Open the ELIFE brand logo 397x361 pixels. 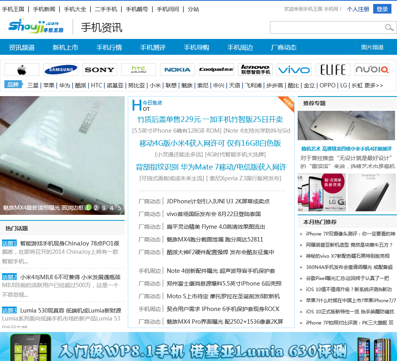(333, 69)
